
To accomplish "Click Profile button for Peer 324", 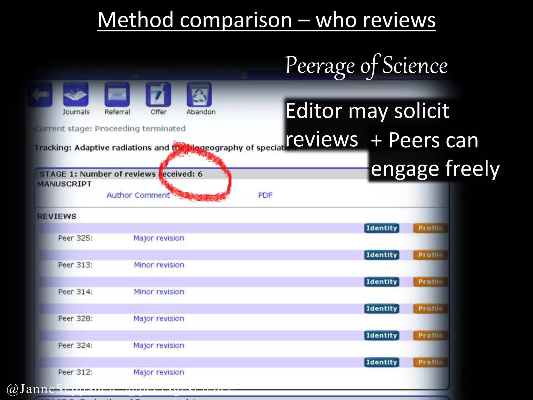I will (x=430, y=335).
